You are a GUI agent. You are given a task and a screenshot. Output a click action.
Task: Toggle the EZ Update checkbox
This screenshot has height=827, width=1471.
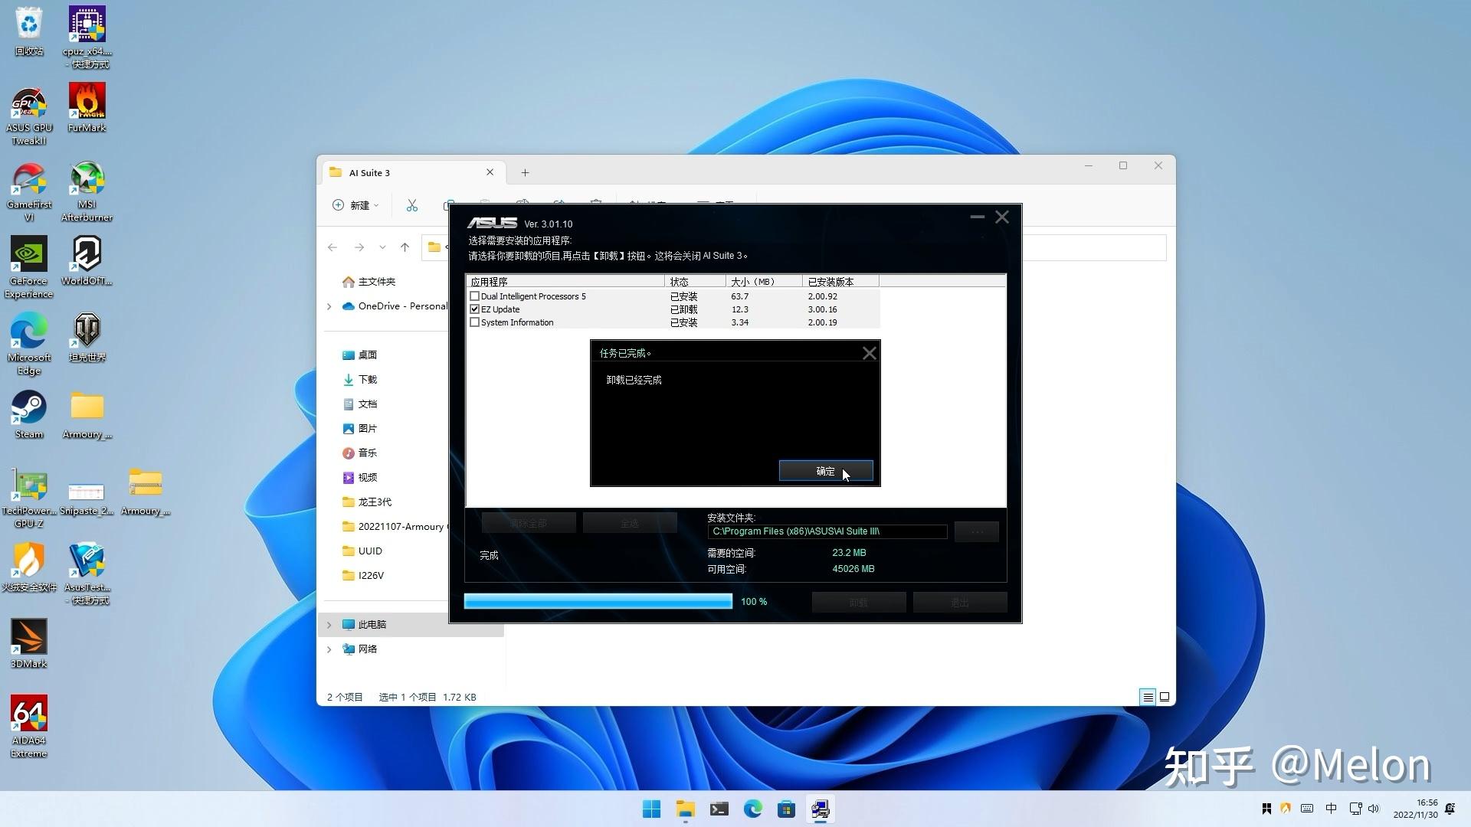coord(475,309)
